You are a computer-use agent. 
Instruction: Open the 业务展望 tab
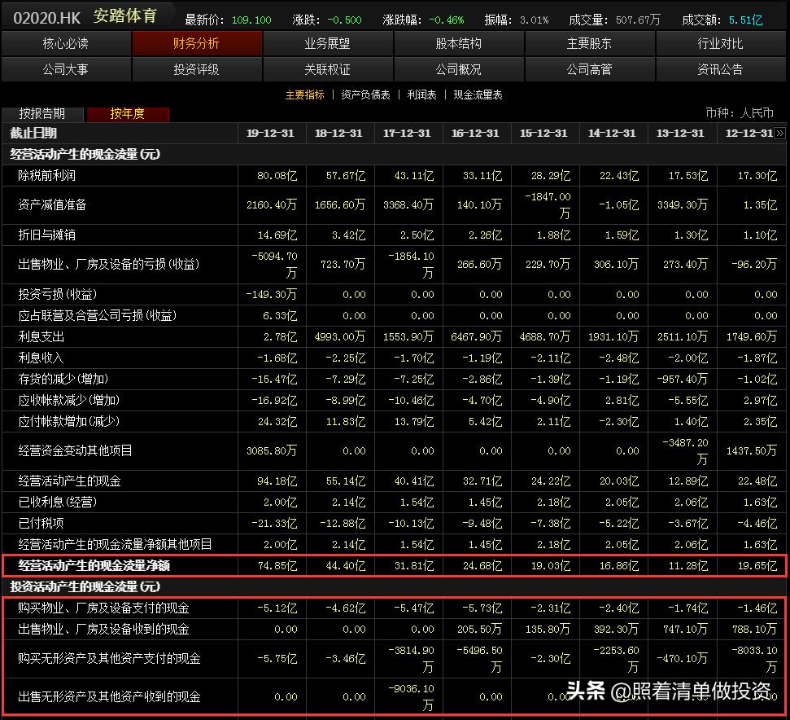pyautogui.click(x=326, y=43)
